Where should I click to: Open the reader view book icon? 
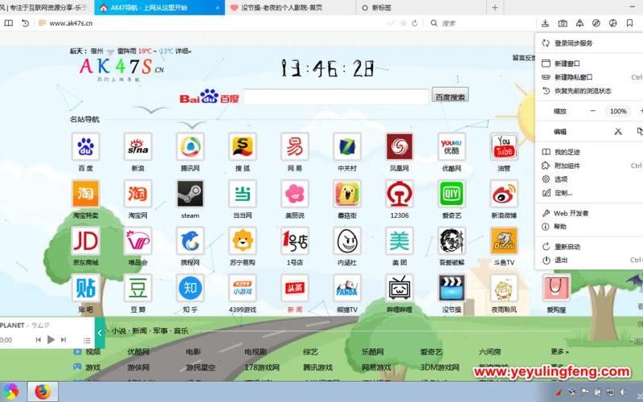pos(9,23)
